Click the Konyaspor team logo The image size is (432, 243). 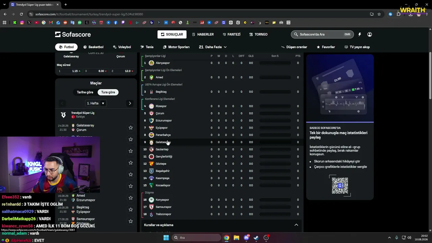(x=152, y=200)
